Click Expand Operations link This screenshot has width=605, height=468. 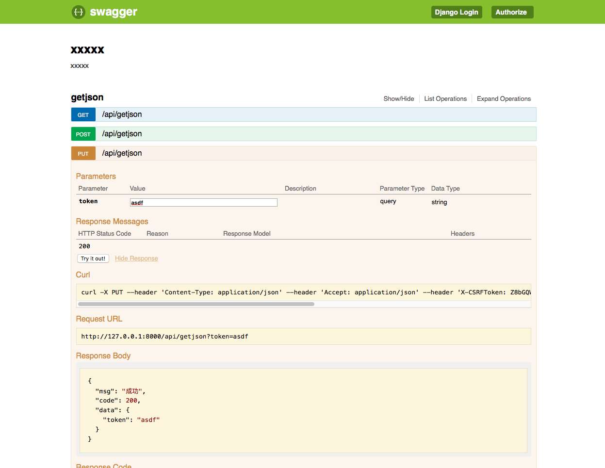pos(504,98)
